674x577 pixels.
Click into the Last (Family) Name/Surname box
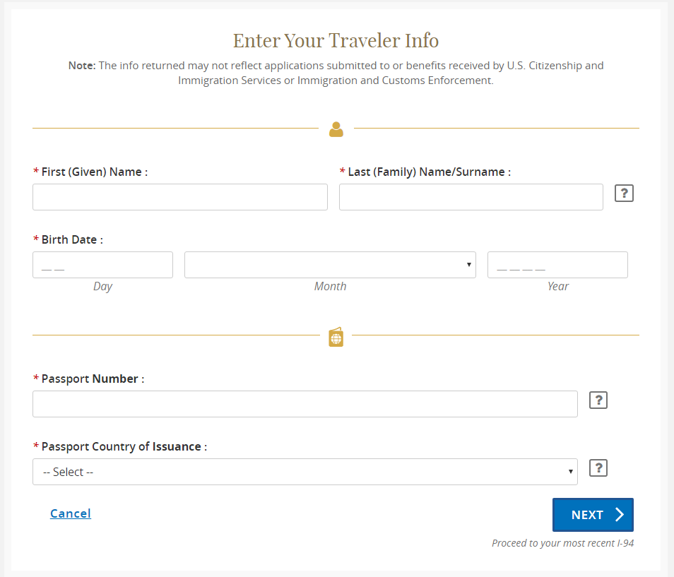(x=471, y=197)
